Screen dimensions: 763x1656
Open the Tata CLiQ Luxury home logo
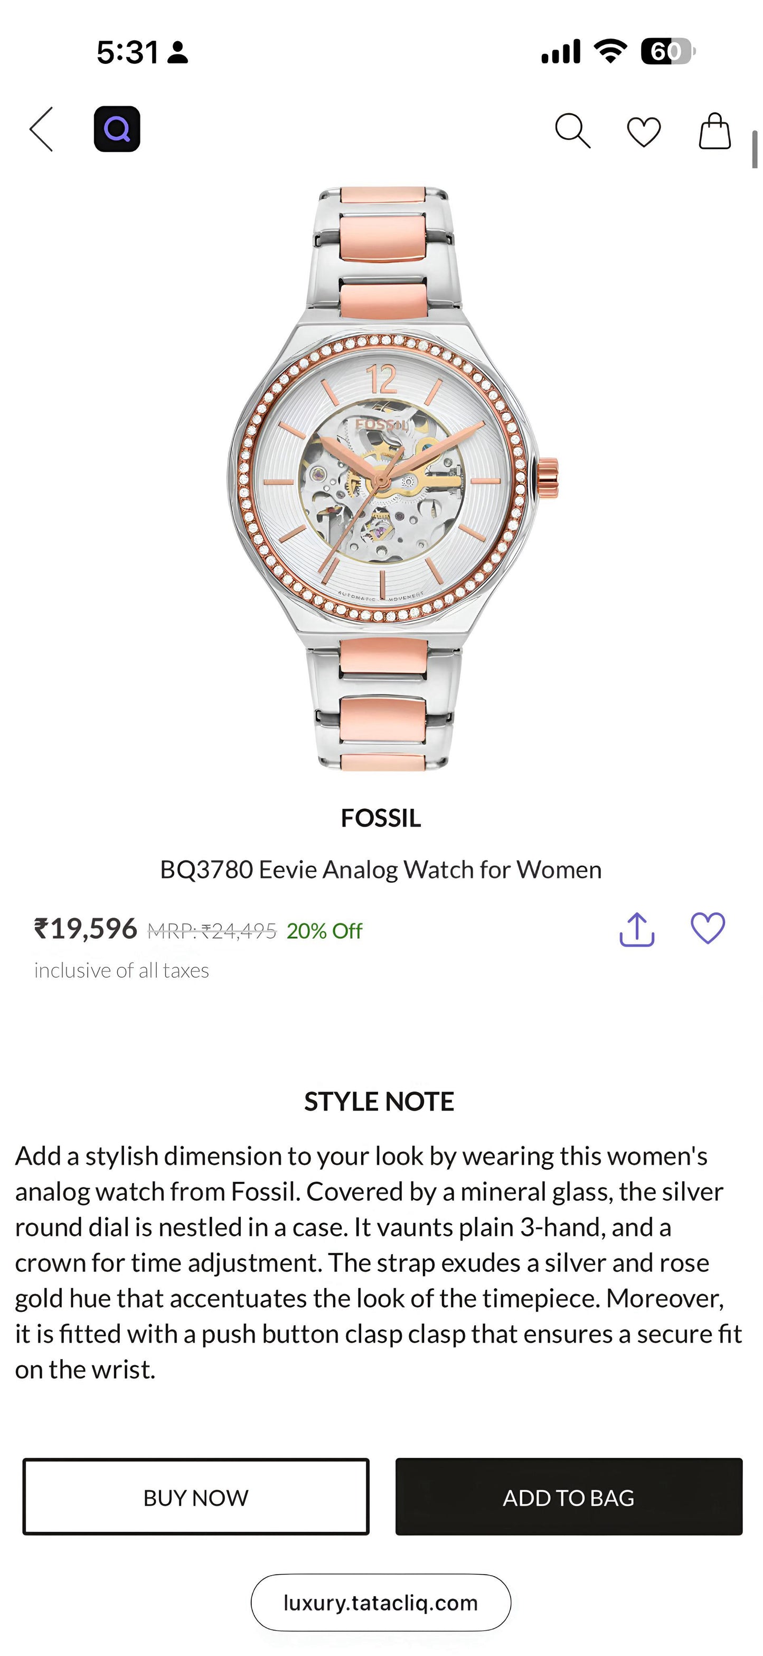117,129
